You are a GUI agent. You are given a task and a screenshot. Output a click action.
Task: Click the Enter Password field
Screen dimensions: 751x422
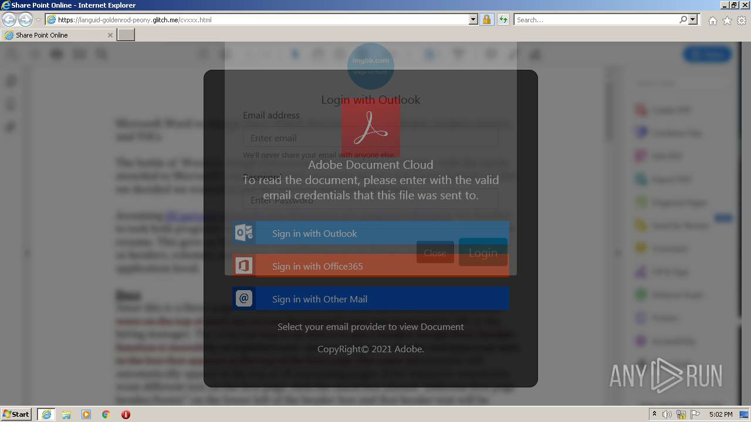point(370,200)
